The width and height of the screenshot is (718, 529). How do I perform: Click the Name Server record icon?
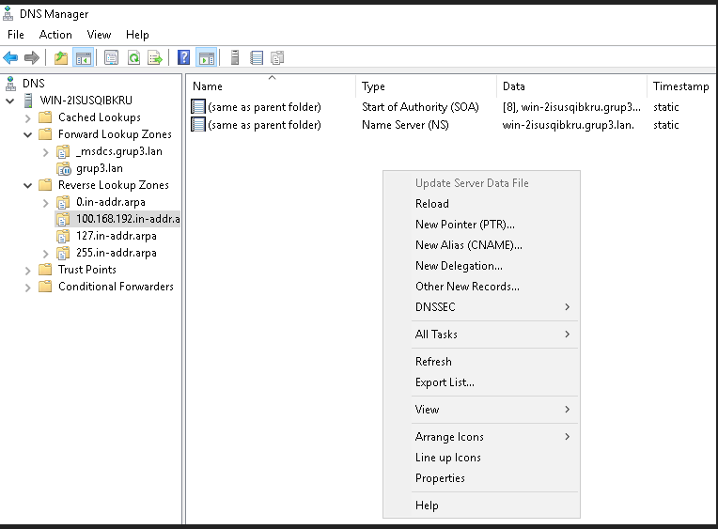pos(198,125)
